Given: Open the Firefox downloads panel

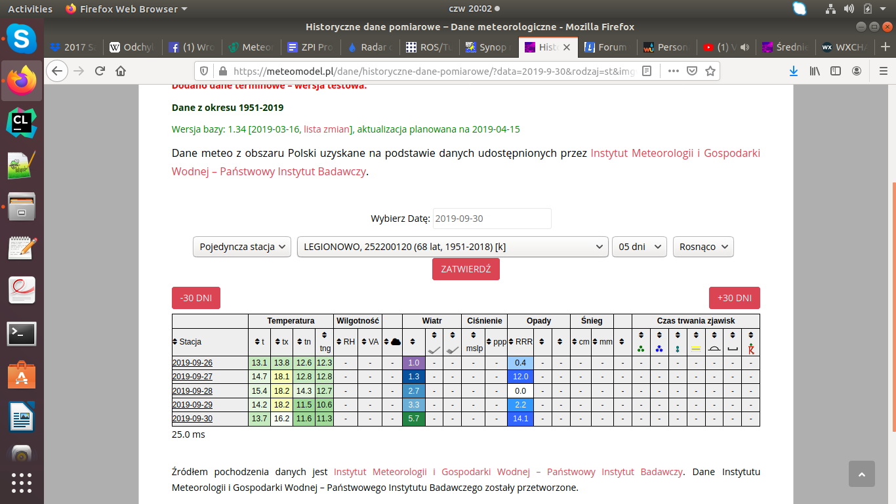Looking at the screenshot, I should coord(794,71).
